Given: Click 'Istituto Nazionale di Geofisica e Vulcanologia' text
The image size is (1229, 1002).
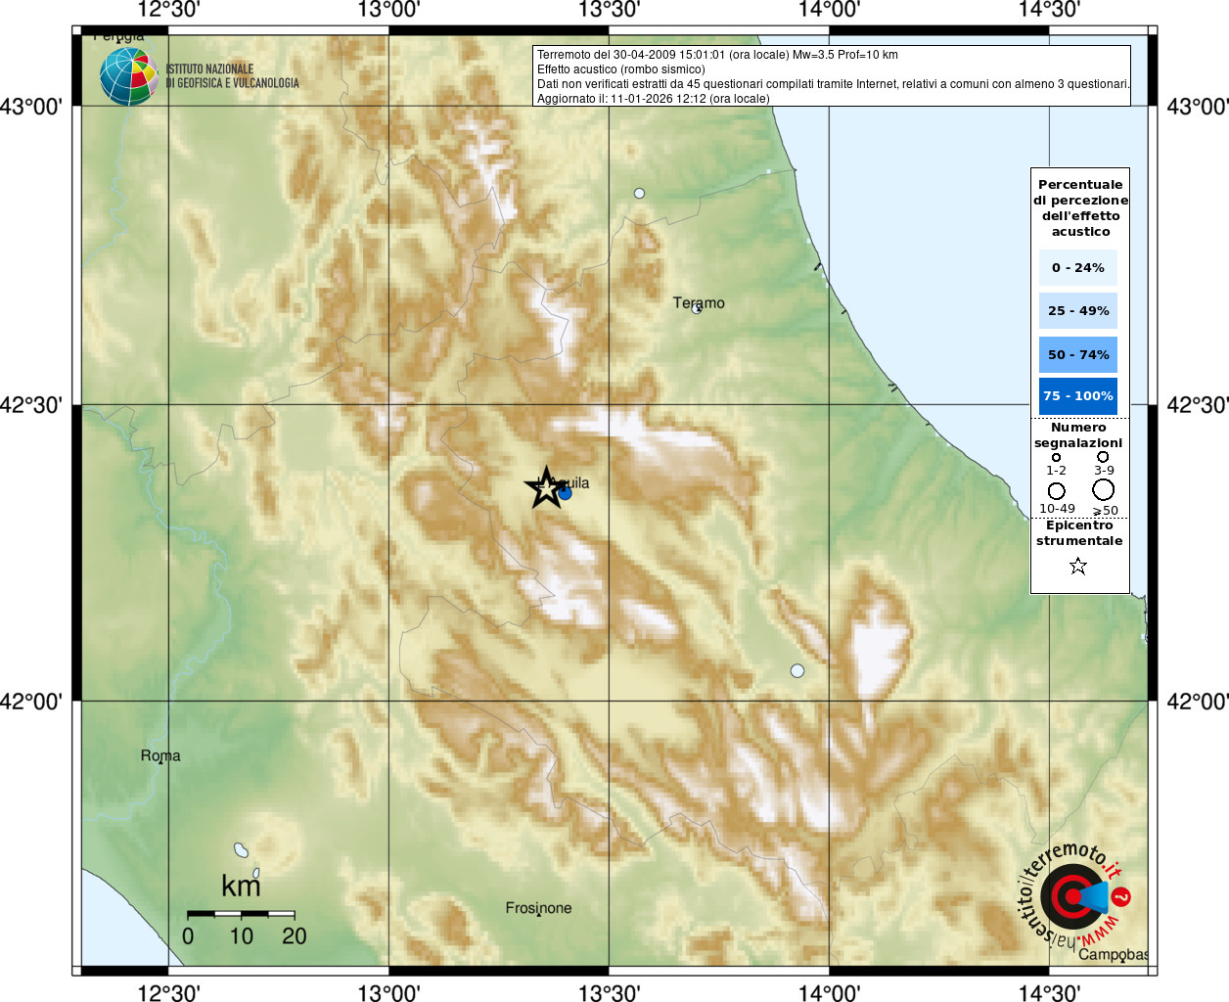Looking at the screenshot, I should [232, 76].
